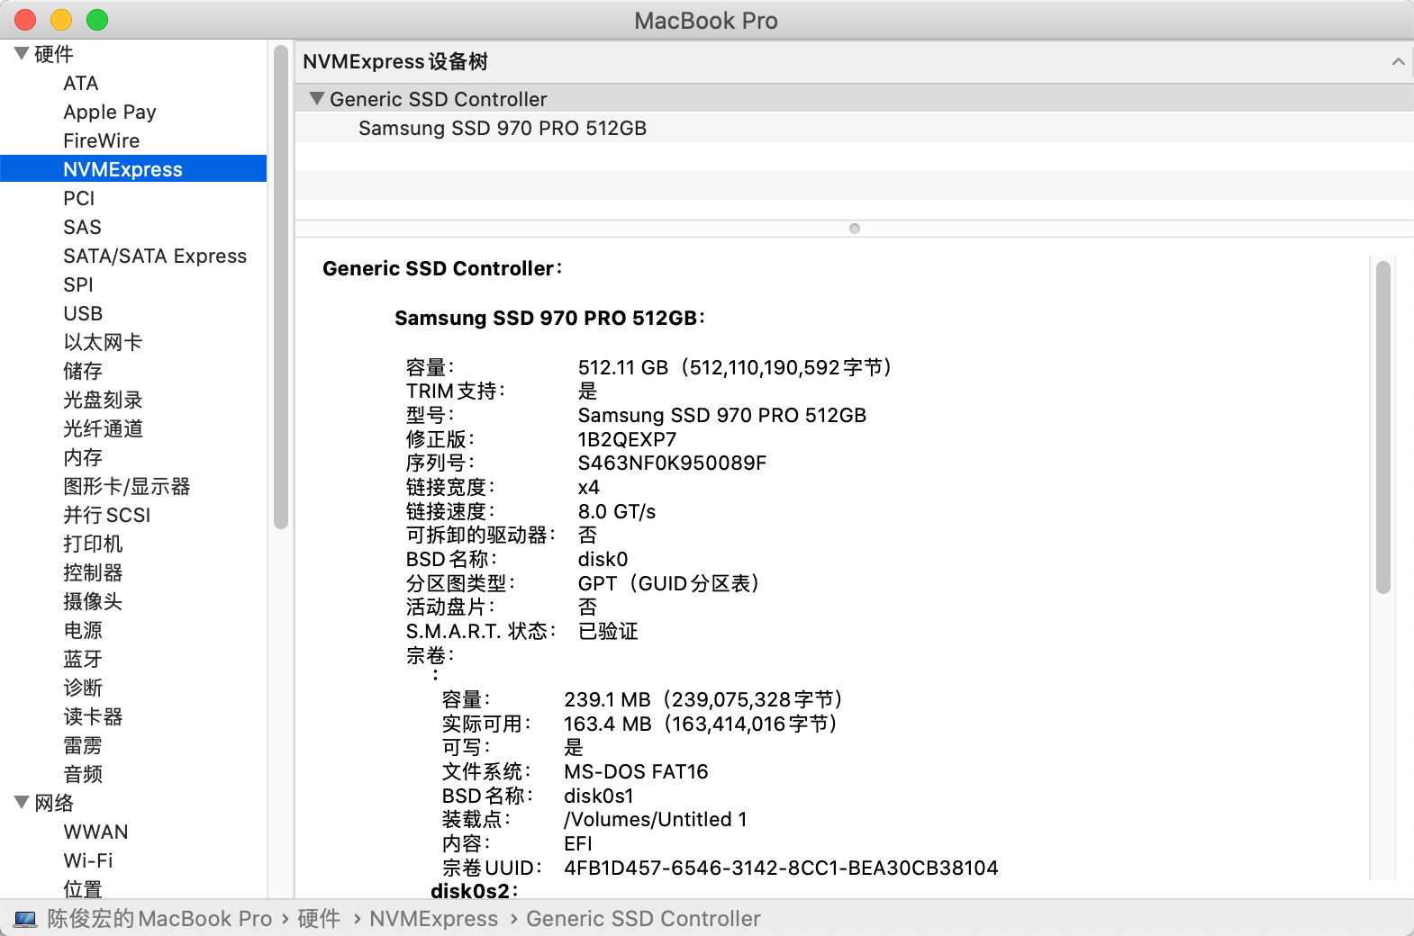Click the Generic SSD Controller: heading text
The width and height of the screenshot is (1414, 936).
click(442, 268)
